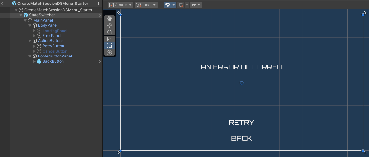This screenshot has width=369, height=157.
Task: Click the bottom-left rect corner handle
Action: click(x=121, y=151)
